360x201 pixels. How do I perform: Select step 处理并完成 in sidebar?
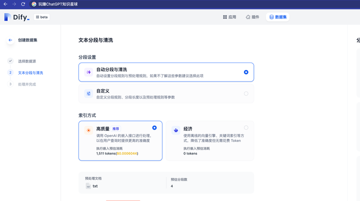click(x=27, y=84)
